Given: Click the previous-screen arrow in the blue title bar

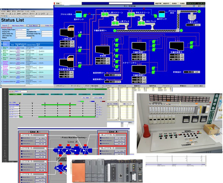Looking at the screenshot, I should (x=184, y=6).
